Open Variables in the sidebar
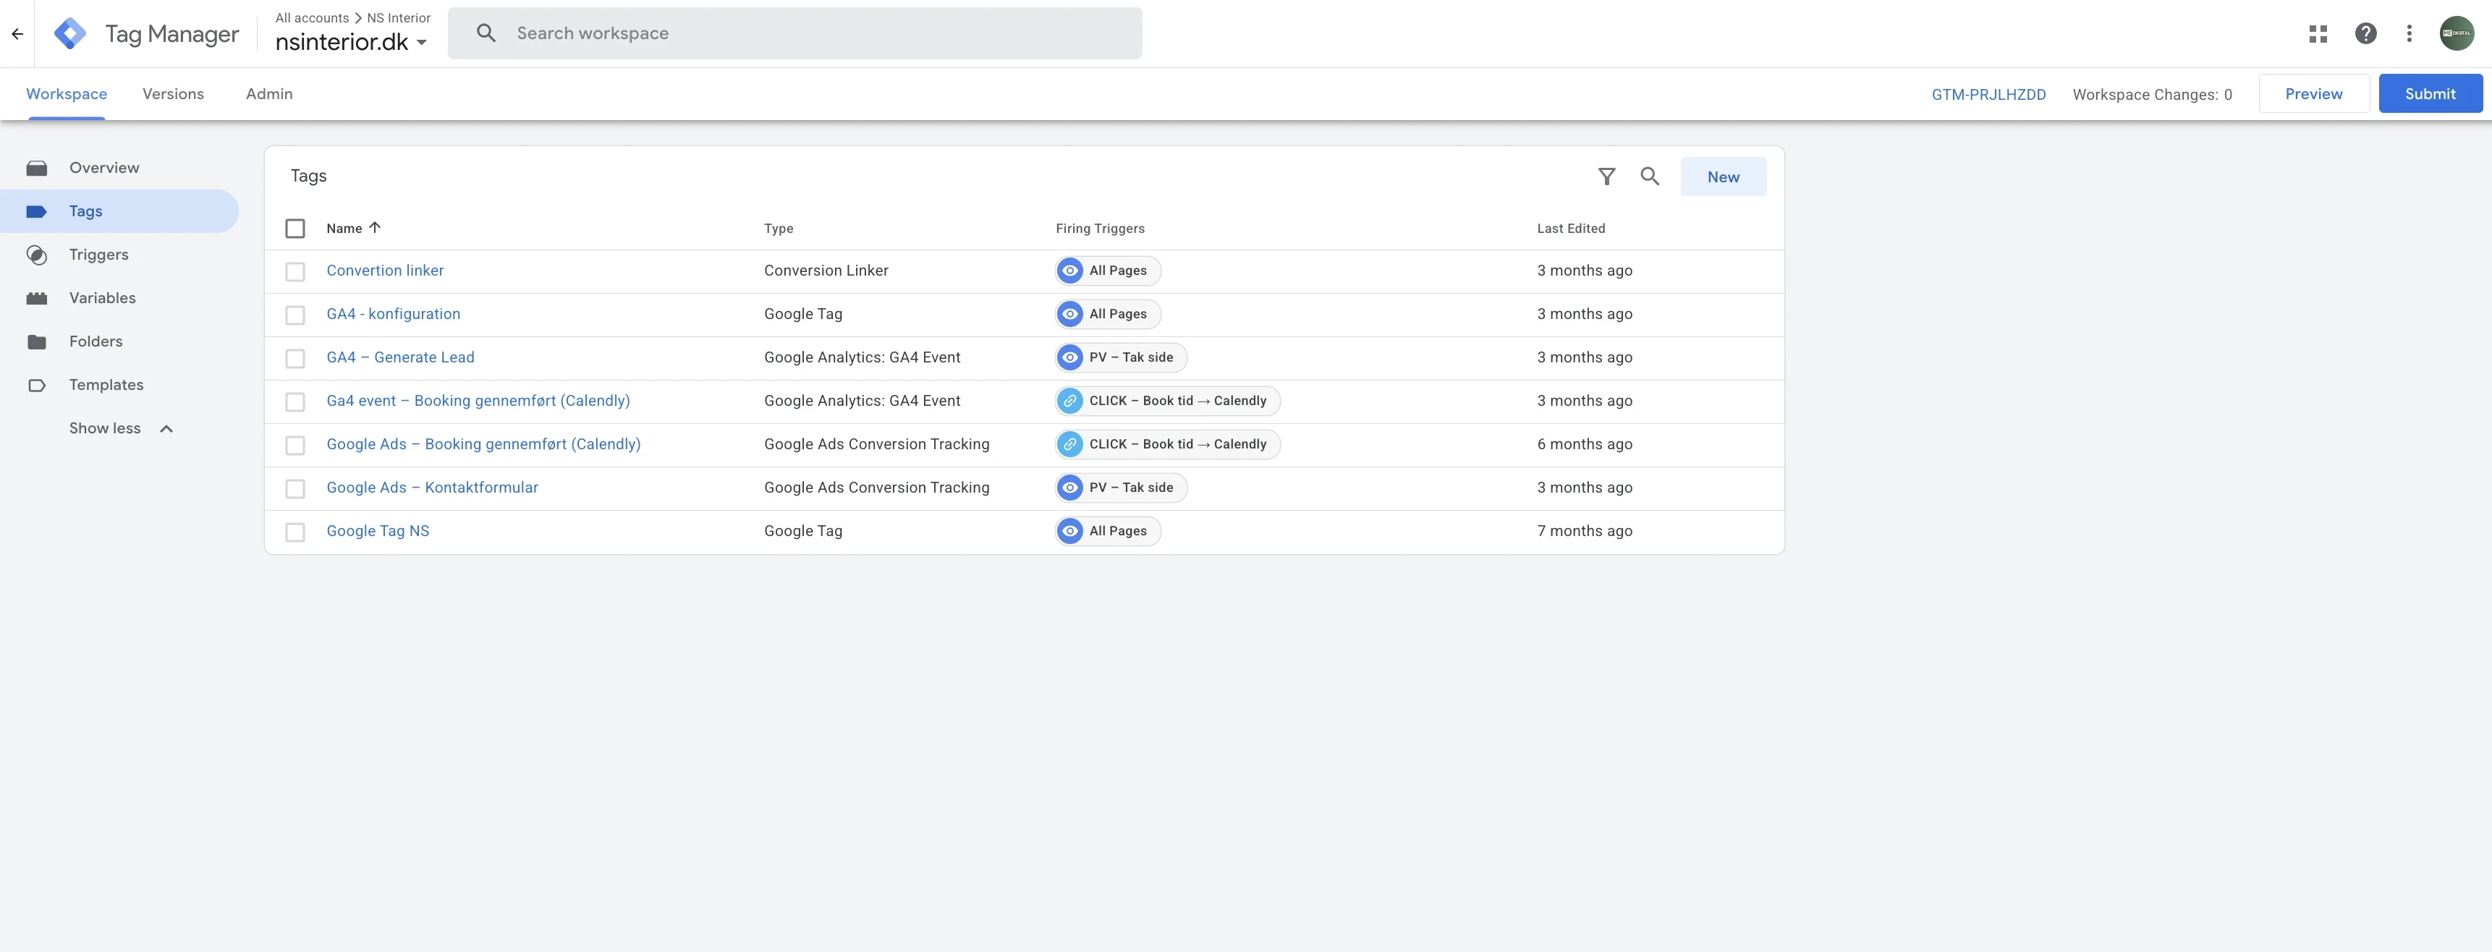The height and width of the screenshot is (952, 2492). tap(103, 298)
